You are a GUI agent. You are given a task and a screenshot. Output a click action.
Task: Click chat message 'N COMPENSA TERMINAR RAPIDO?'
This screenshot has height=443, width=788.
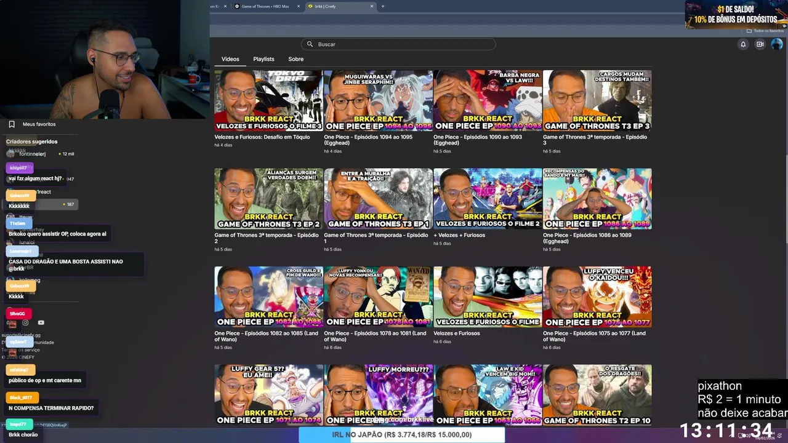[51, 408]
